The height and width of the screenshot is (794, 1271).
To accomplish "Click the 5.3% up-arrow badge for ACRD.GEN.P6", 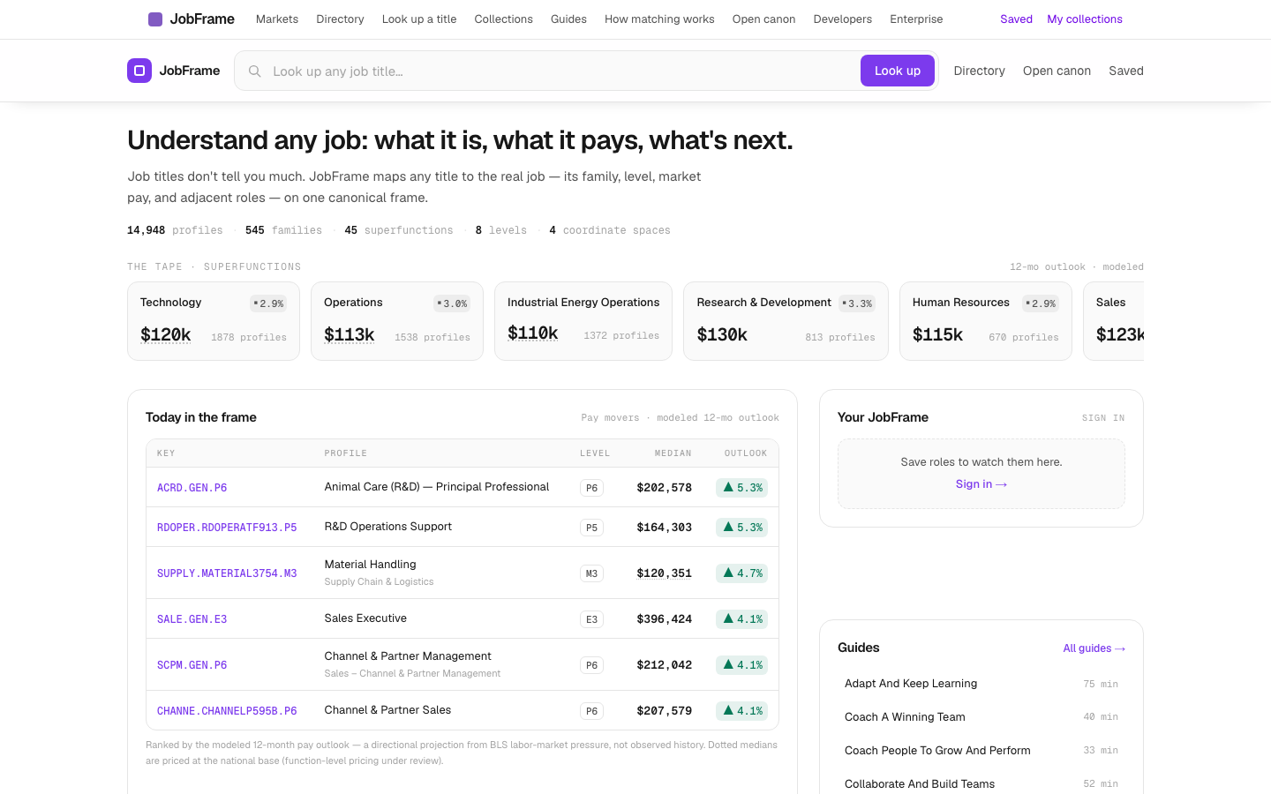I will coord(741,488).
